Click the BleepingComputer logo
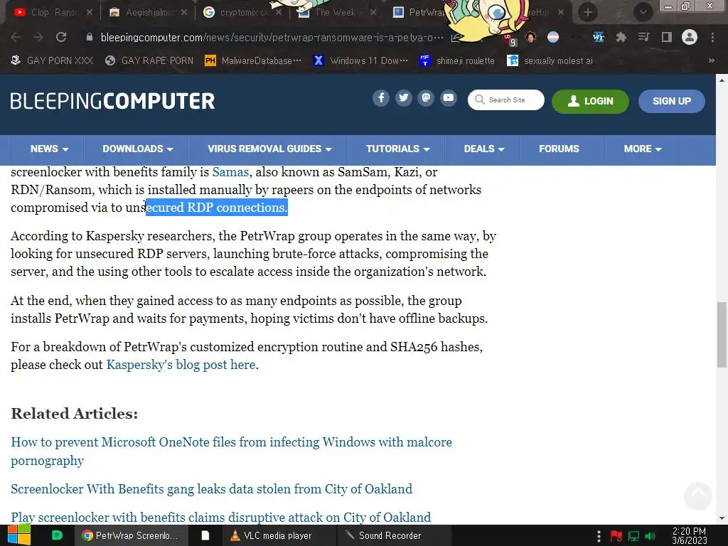The height and width of the screenshot is (546, 728). pyautogui.click(x=112, y=101)
